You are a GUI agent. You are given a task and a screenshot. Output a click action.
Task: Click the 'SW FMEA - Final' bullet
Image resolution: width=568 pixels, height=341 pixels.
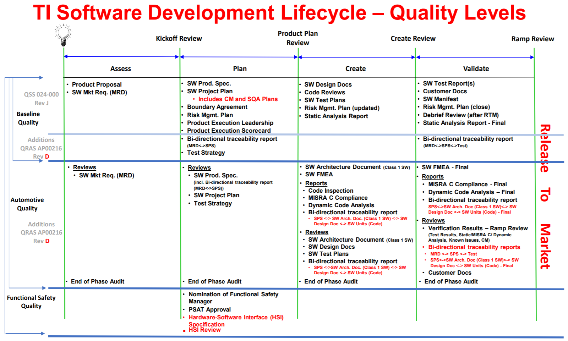point(445,167)
